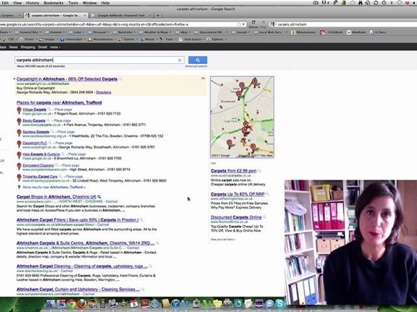417x312 pixels.
Task: Open Places for carpets near Altrincham heading
Action: pyautogui.click(x=59, y=103)
